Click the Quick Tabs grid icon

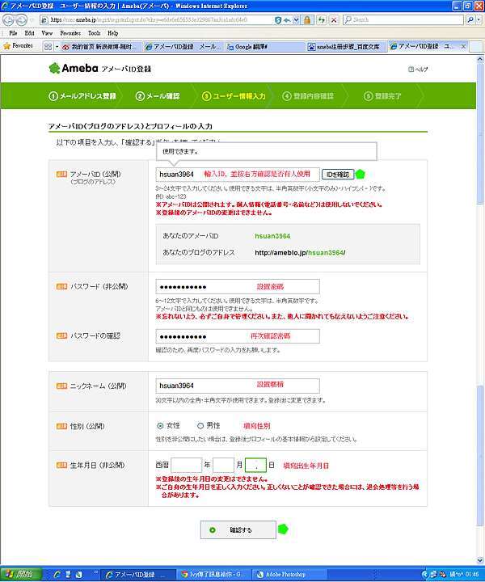coord(48,46)
